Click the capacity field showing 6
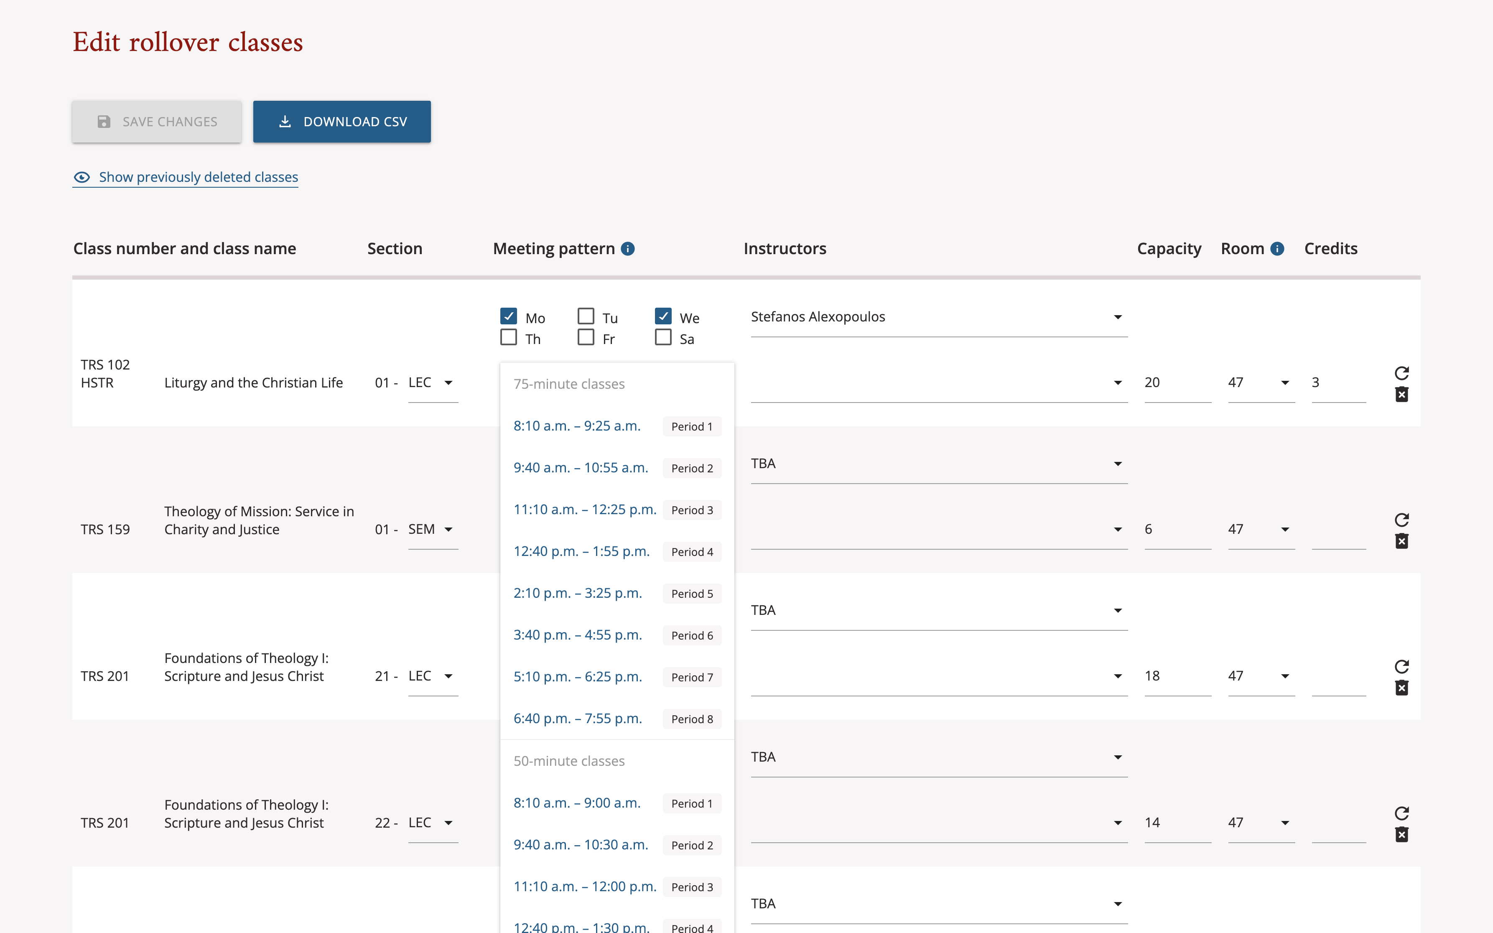 coord(1177,530)
